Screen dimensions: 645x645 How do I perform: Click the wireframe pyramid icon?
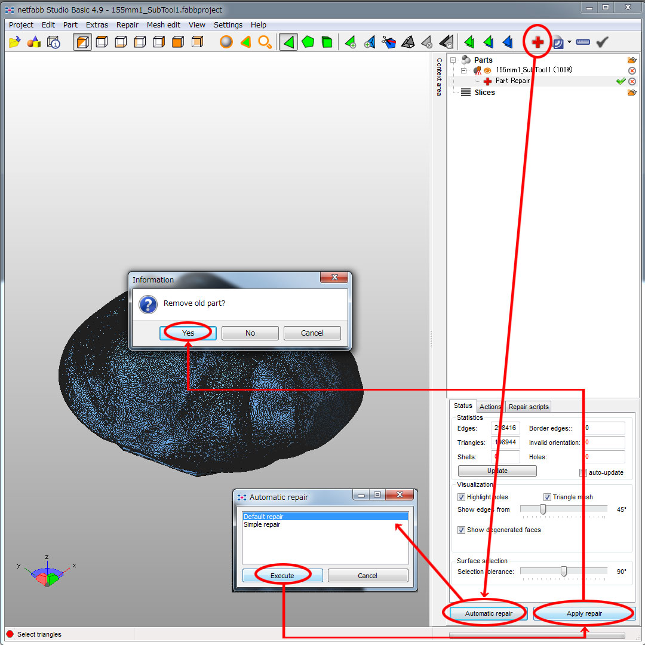pos(408,42)
